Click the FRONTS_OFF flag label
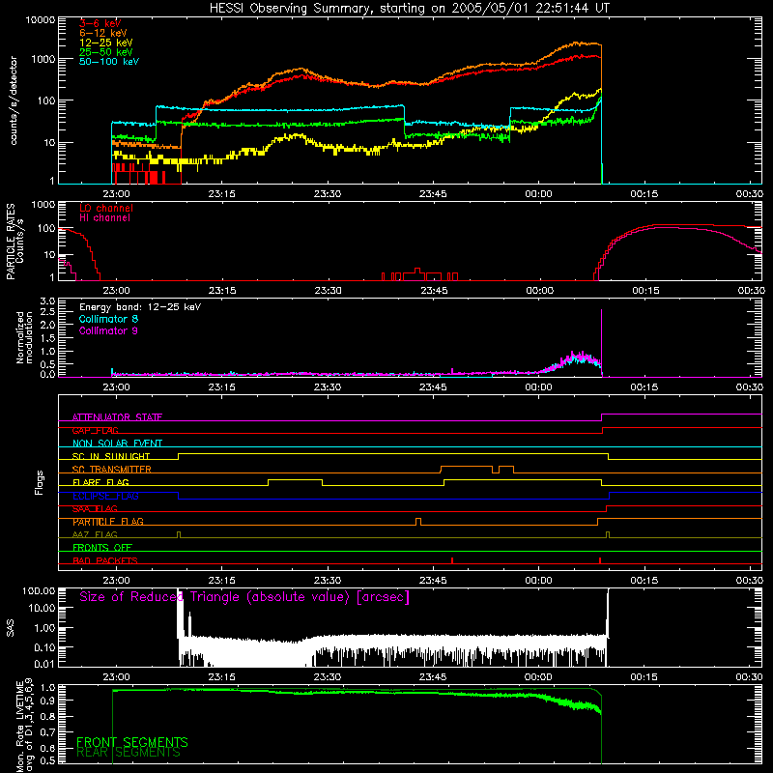 [102, 548]
